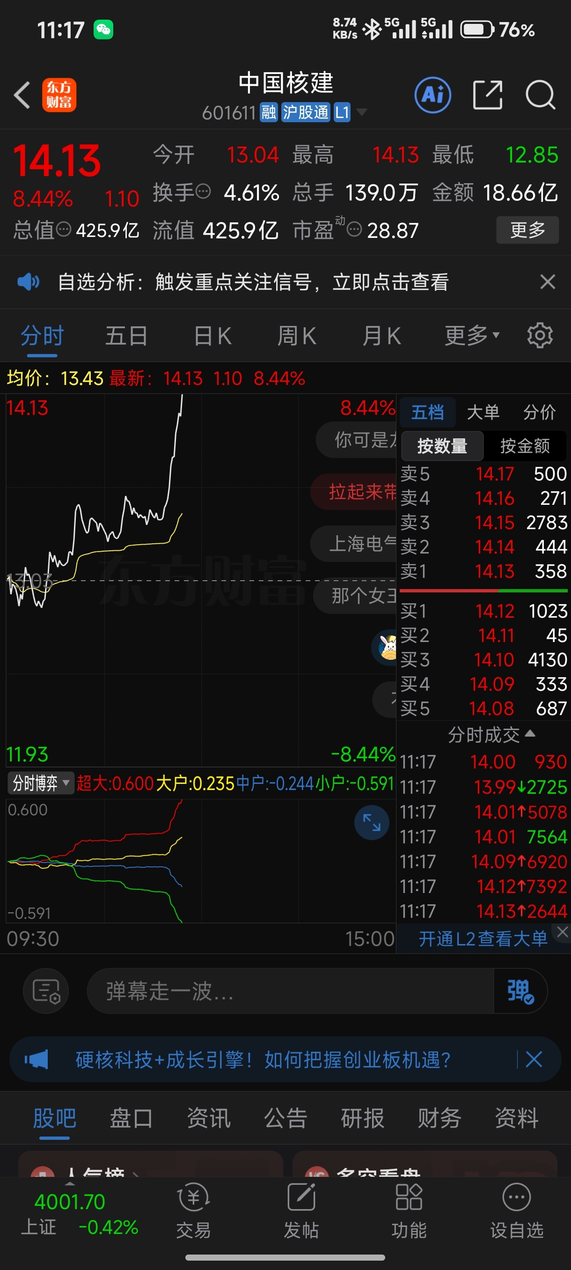Tap the 开通L2查看大单 link
This screenshot has width=571, height=1270.
pos(483,939)
